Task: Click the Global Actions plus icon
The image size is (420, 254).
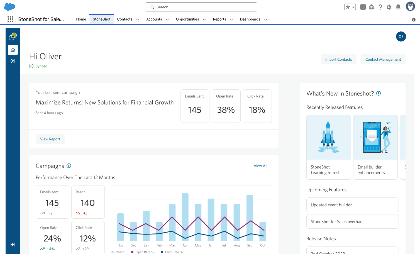Action: [363, 7]
